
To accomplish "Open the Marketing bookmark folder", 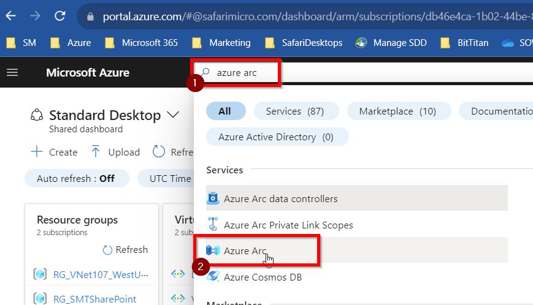I will (x=221, y=43).
